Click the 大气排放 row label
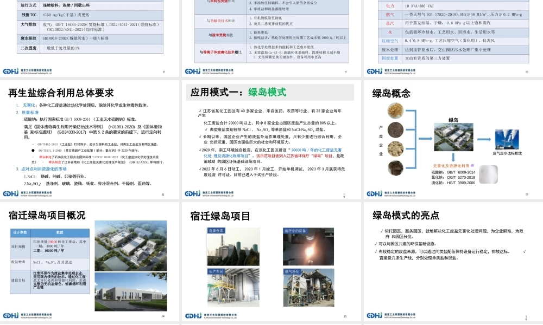The height and width of the screenshot is (325, 543). pos(28,24)
